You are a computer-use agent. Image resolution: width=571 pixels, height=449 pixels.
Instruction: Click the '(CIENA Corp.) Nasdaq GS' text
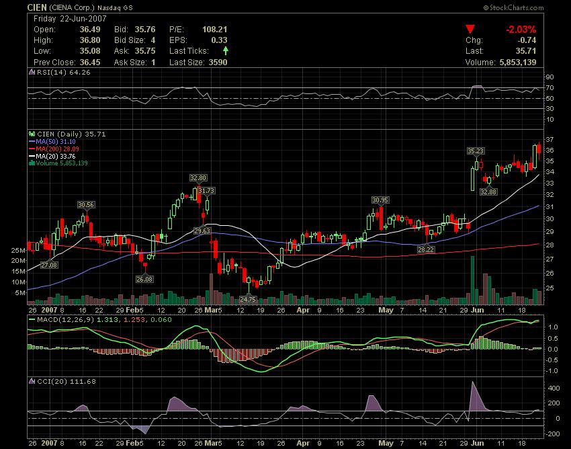click(91, 7)
